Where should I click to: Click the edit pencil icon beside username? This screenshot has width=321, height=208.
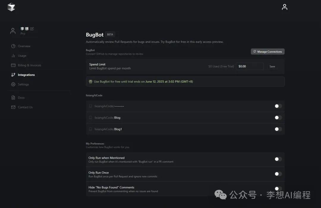[32, 29]
